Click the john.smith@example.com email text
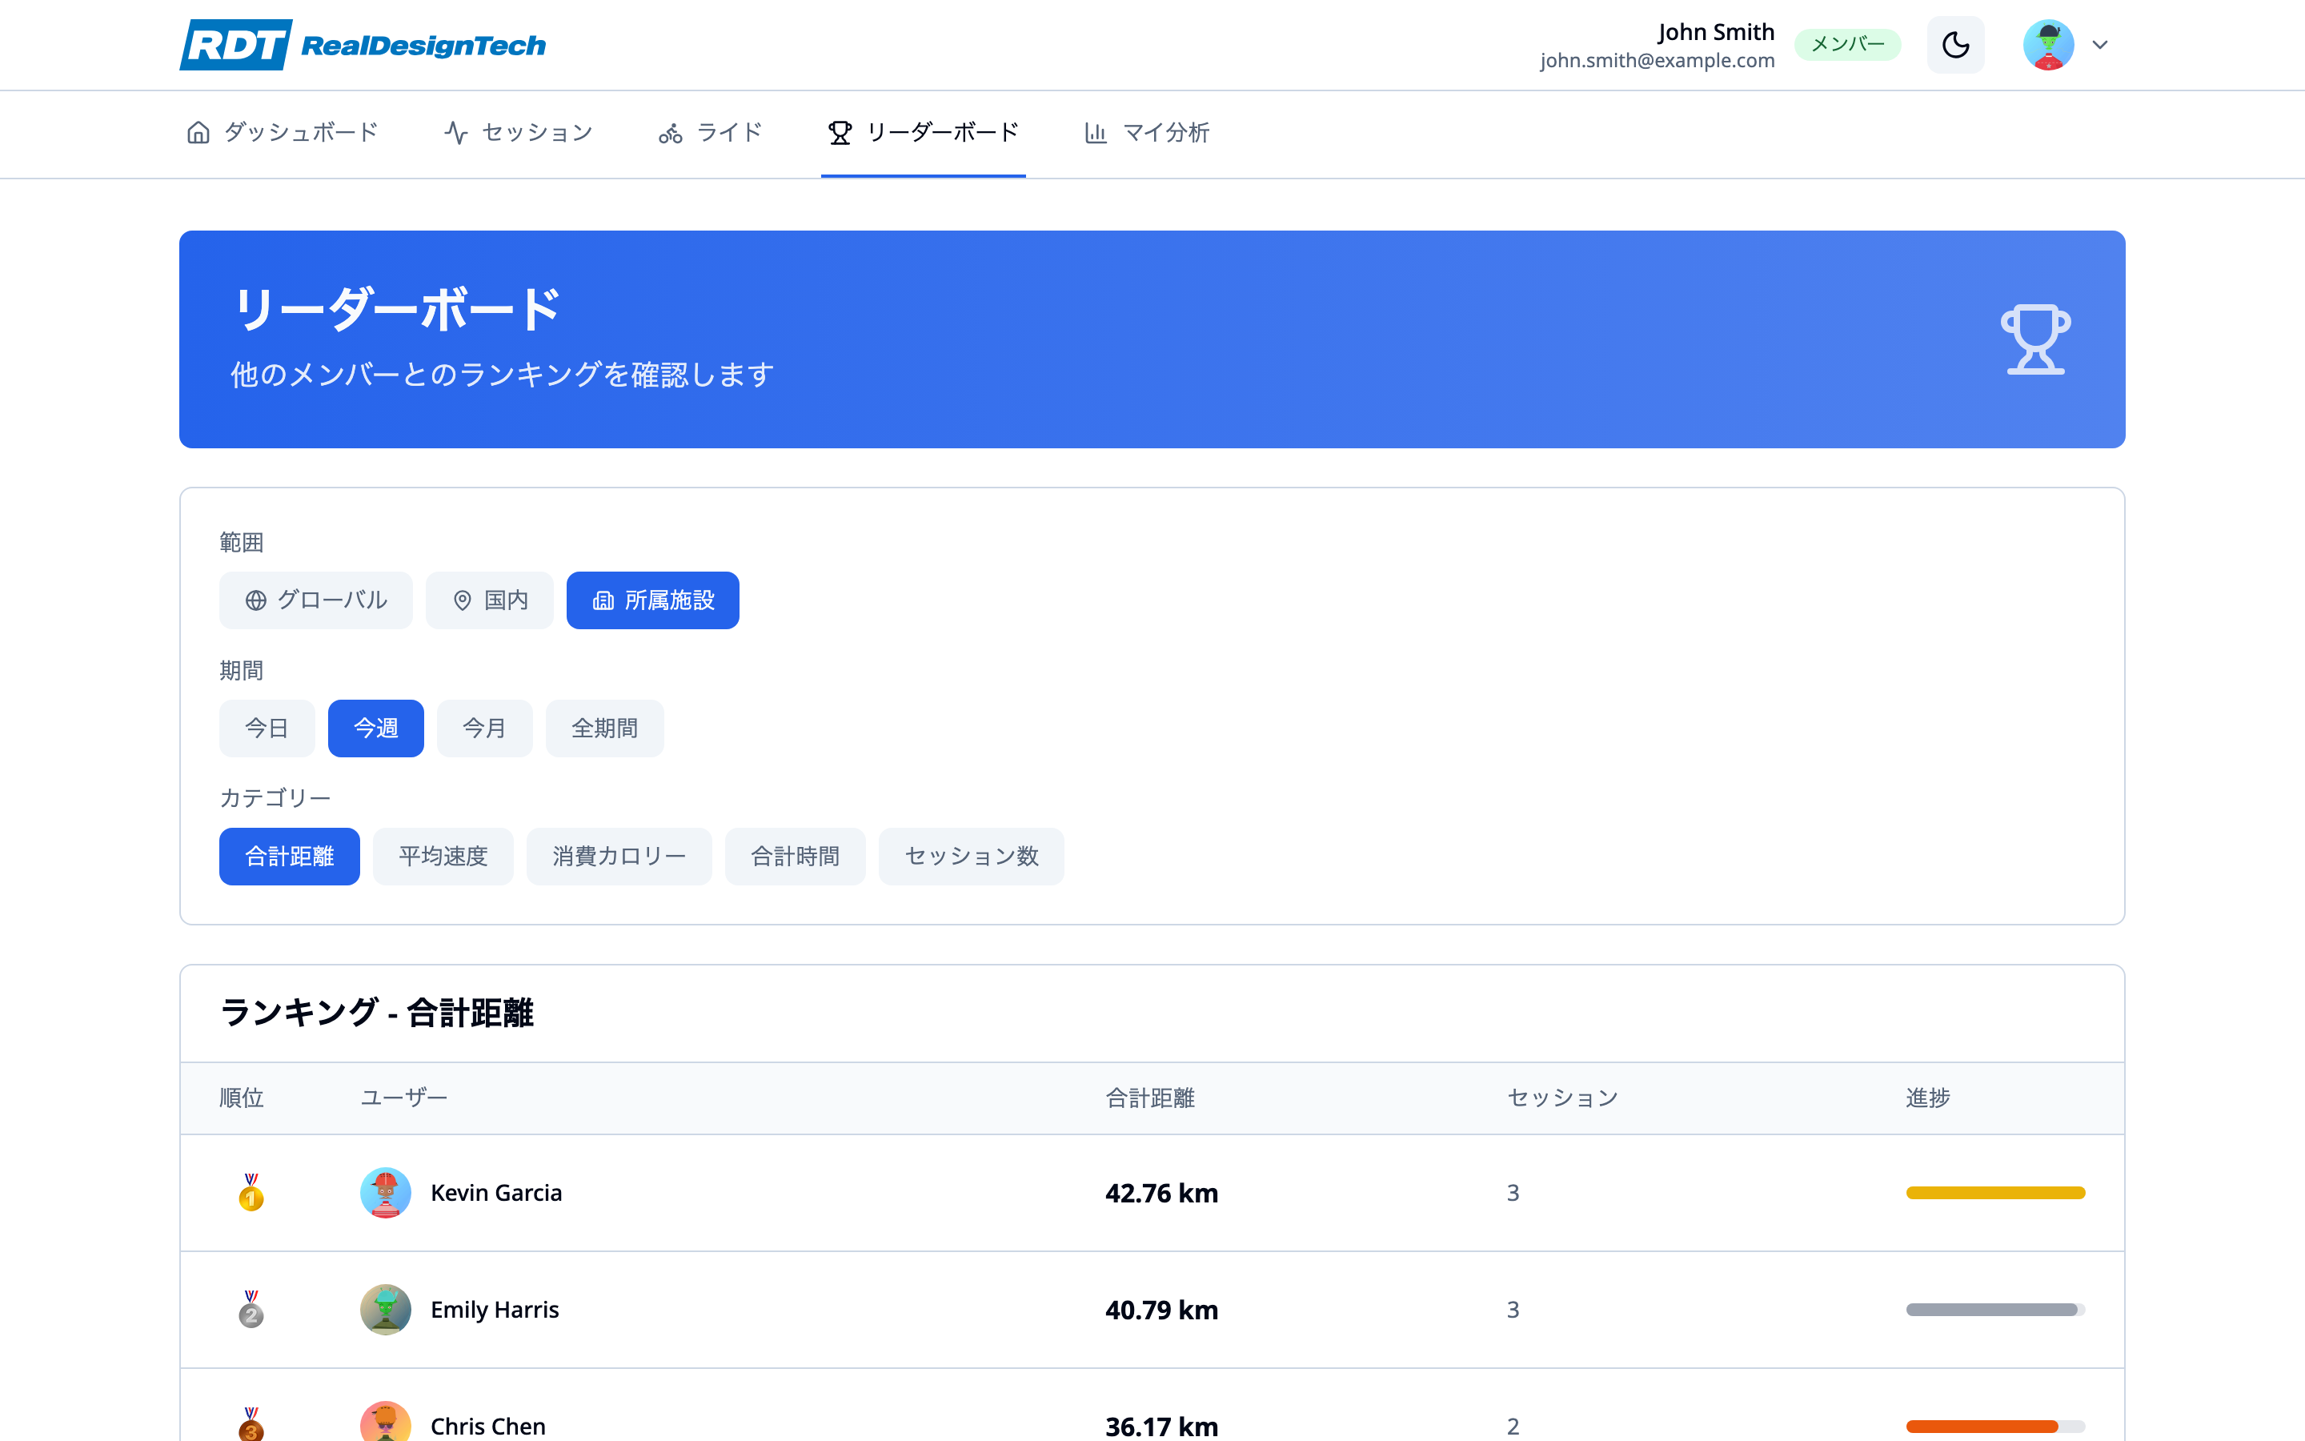 (x=1658, y=60)
